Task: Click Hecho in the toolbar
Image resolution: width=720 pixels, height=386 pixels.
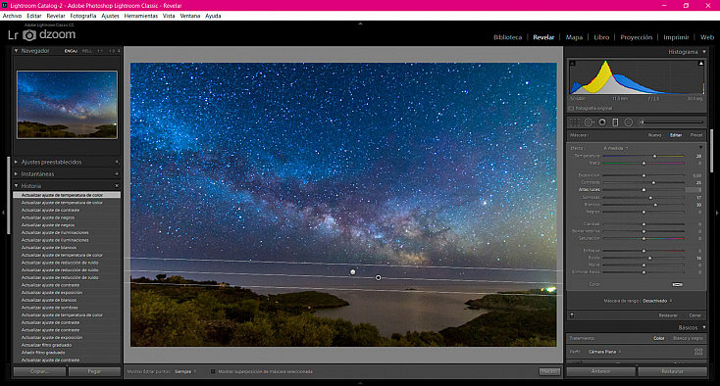Action: tap(549, 371)
